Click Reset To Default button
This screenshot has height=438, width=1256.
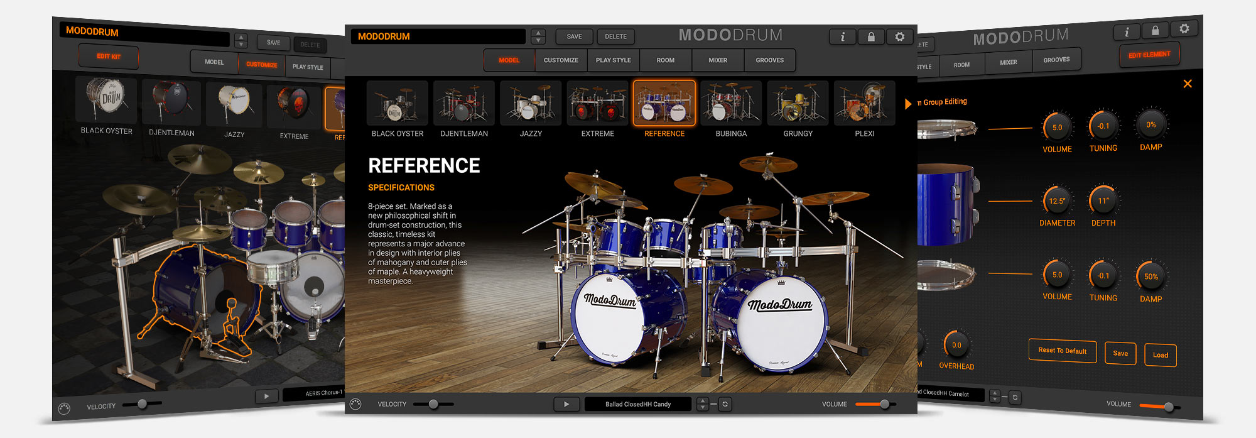coord(1063,351)
